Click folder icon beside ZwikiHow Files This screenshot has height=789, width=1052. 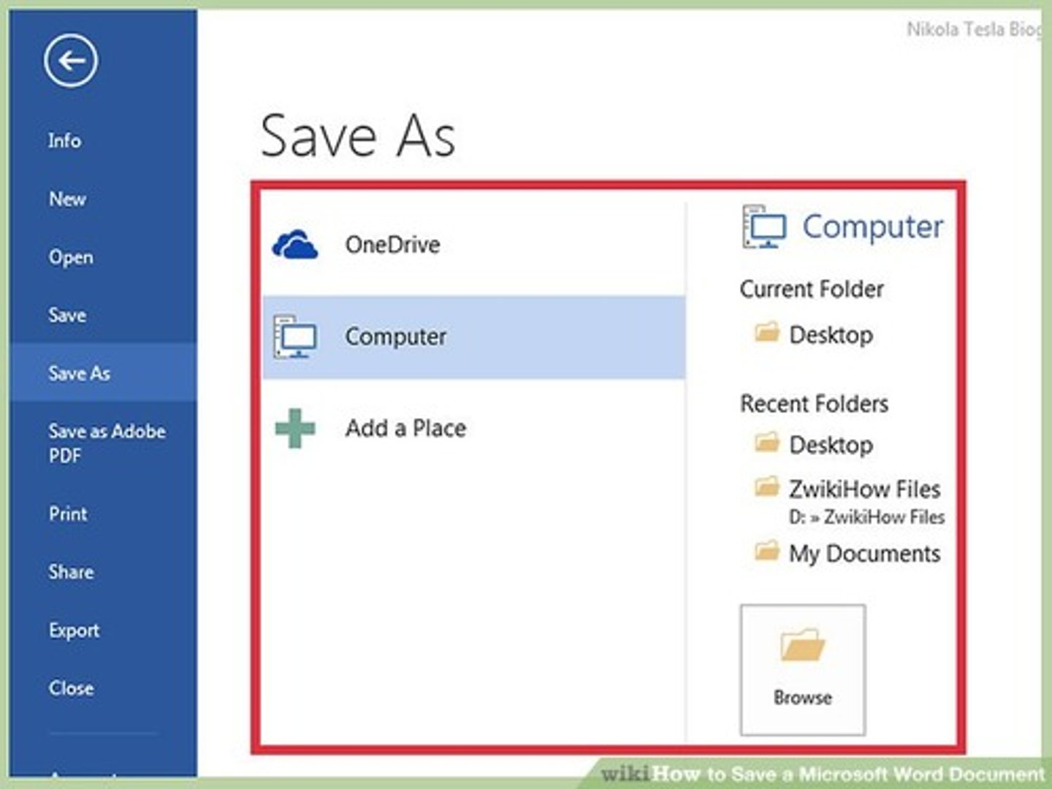[766, 486]
